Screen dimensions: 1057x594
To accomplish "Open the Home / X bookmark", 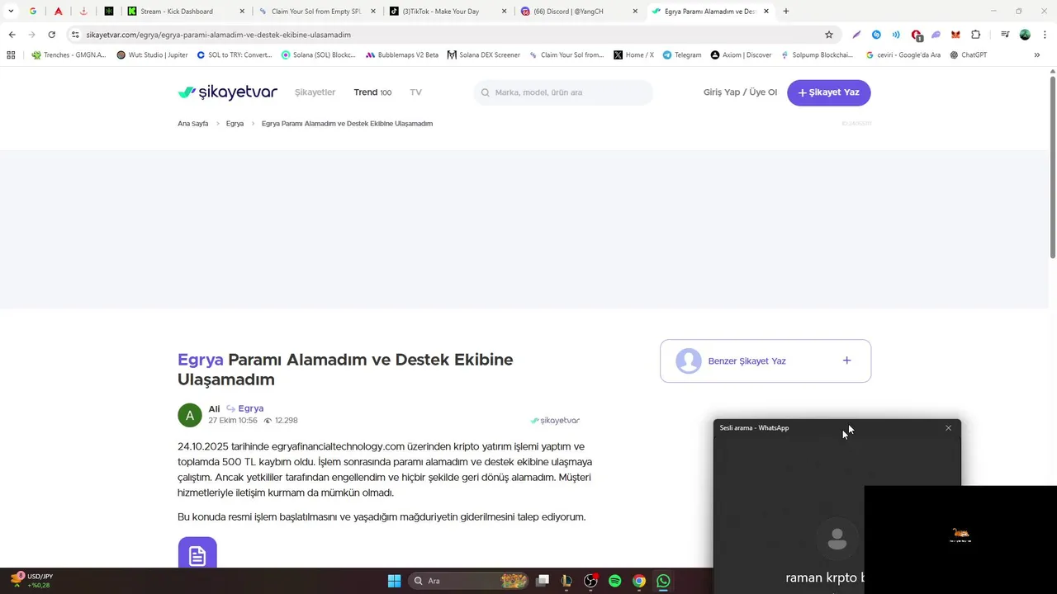I will coord(633,55).
